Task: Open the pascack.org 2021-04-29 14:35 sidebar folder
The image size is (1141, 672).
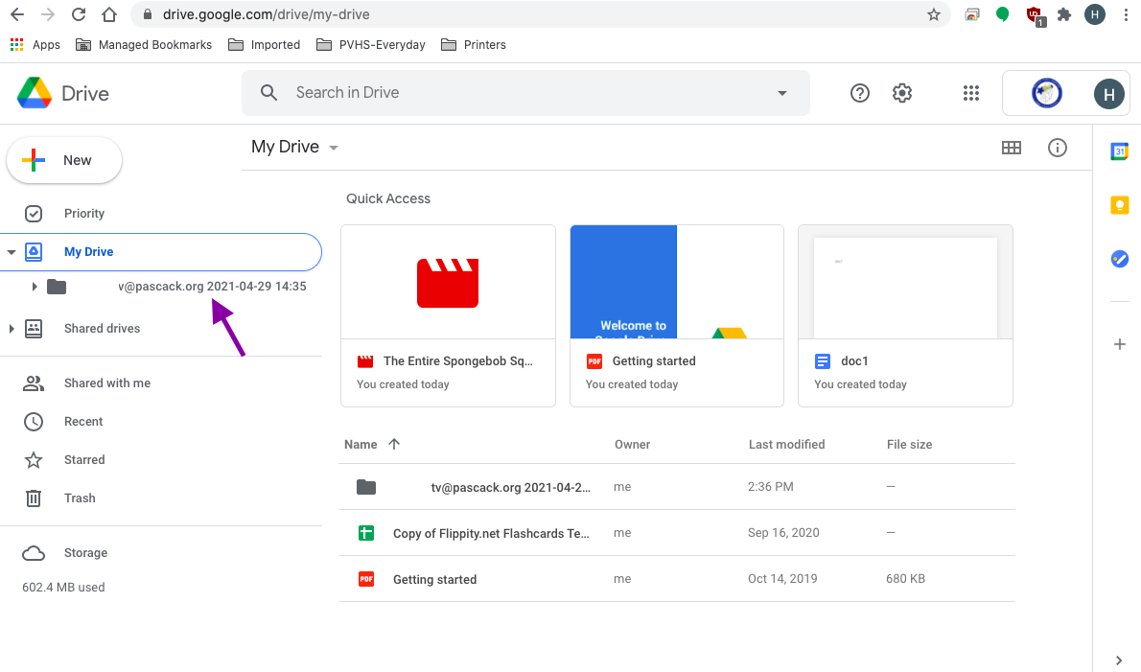Action: pyautogui.click(x=176, y=287)
